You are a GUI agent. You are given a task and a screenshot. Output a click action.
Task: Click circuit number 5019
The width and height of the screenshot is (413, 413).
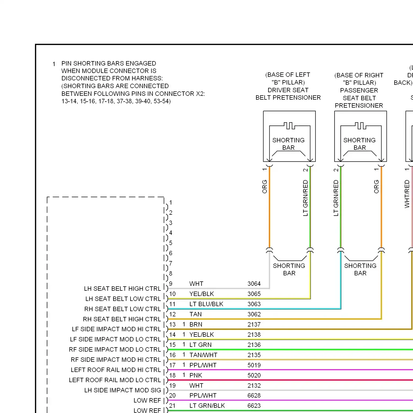click(254, 365)
